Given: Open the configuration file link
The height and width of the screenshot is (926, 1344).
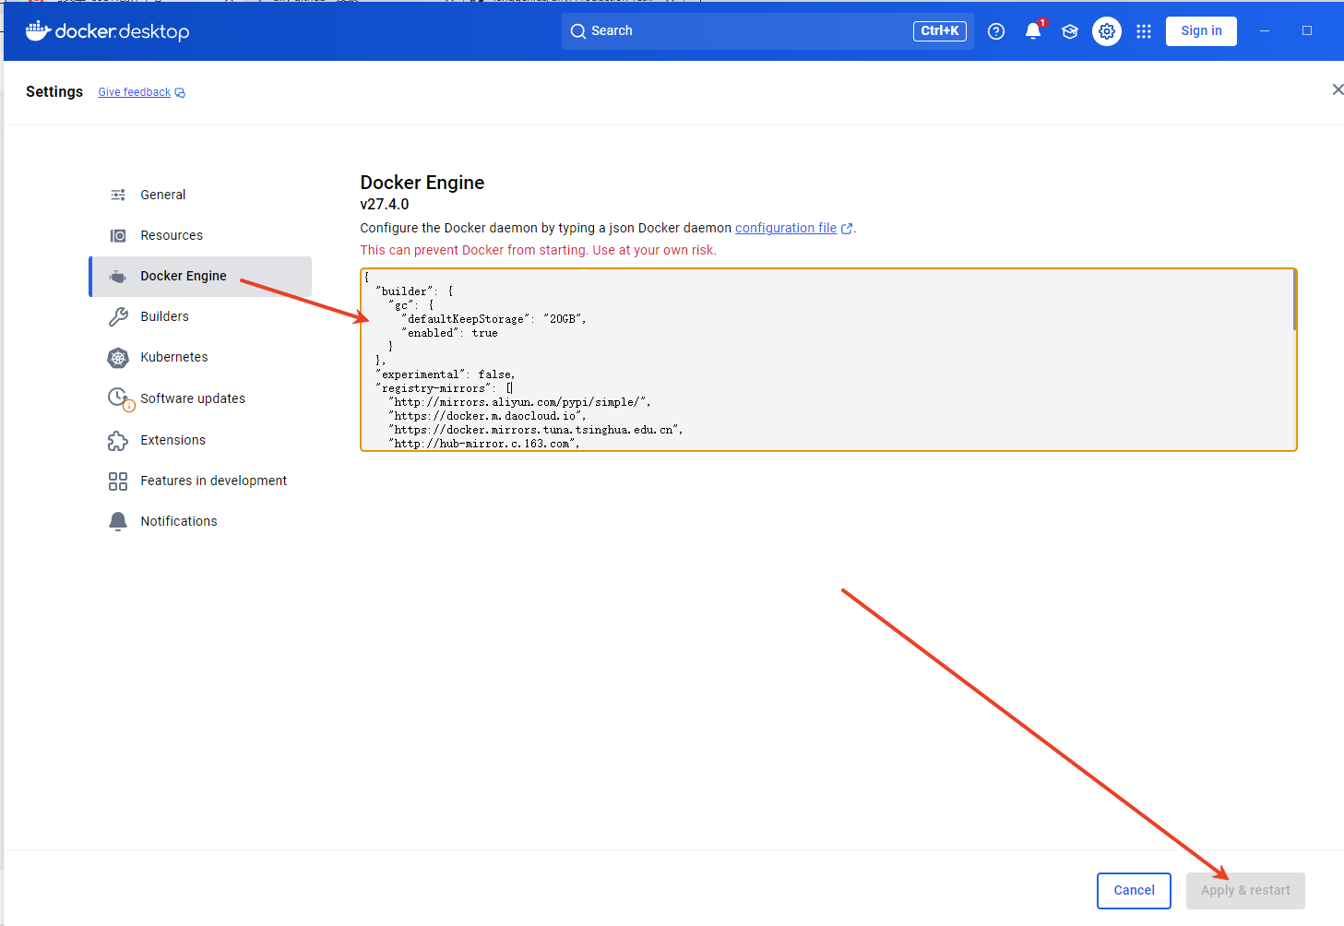Looking at the screenshot, I should (x=786, y=228).
